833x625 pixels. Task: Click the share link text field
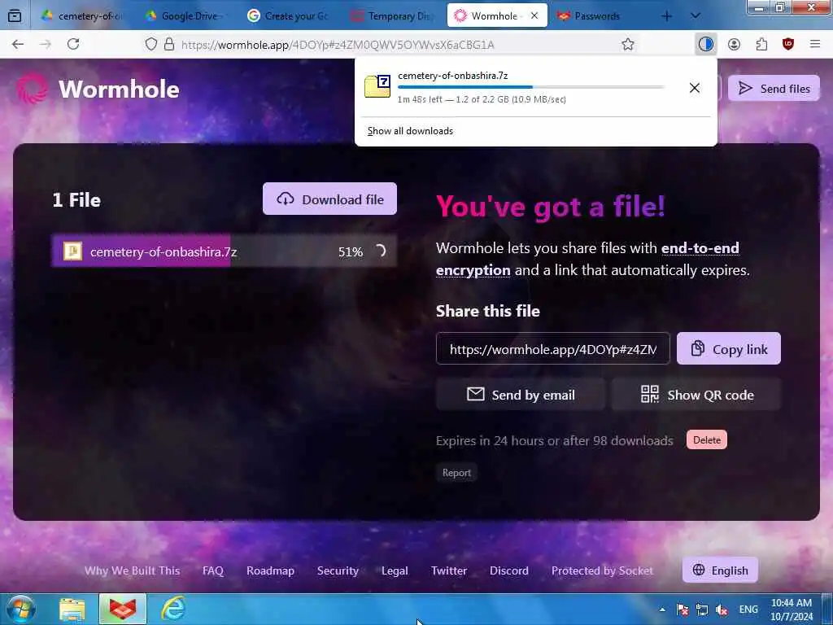[553, 348]
